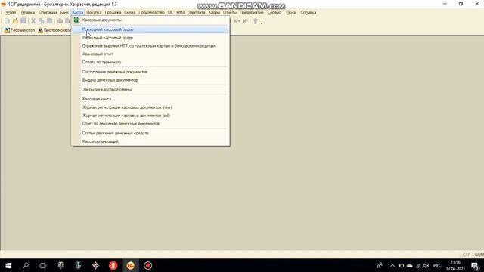
Task: Click the Cut scissors toolbar icon
Action: [33, 21]
